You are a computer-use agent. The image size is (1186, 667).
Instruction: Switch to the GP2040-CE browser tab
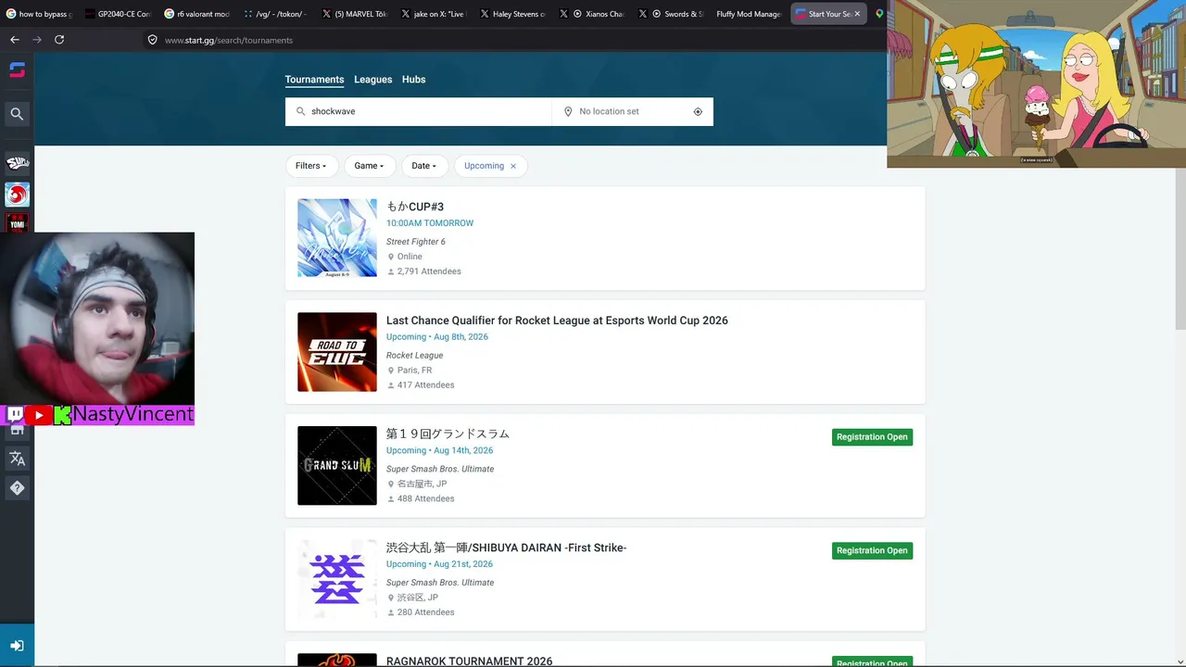(118, 14)
